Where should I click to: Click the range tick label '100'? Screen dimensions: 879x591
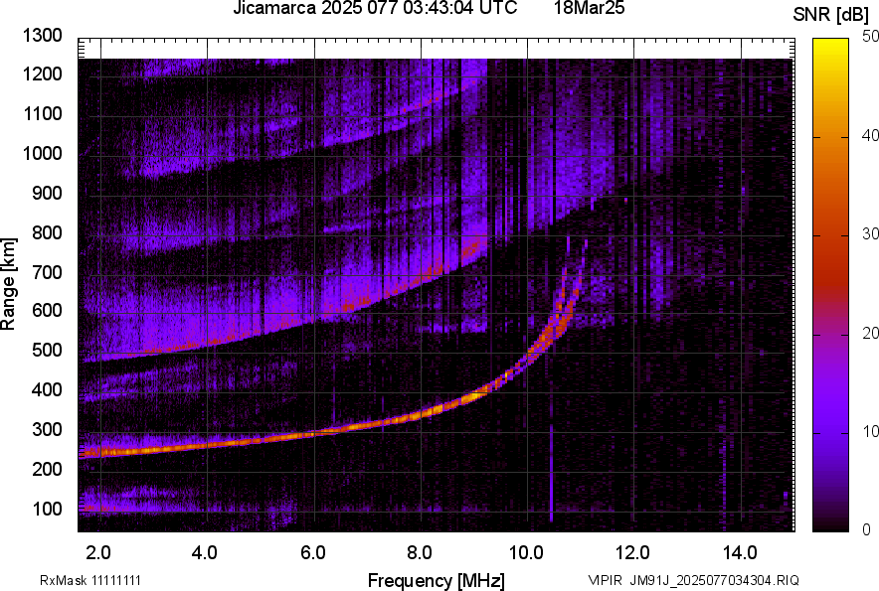pos(47,509)
